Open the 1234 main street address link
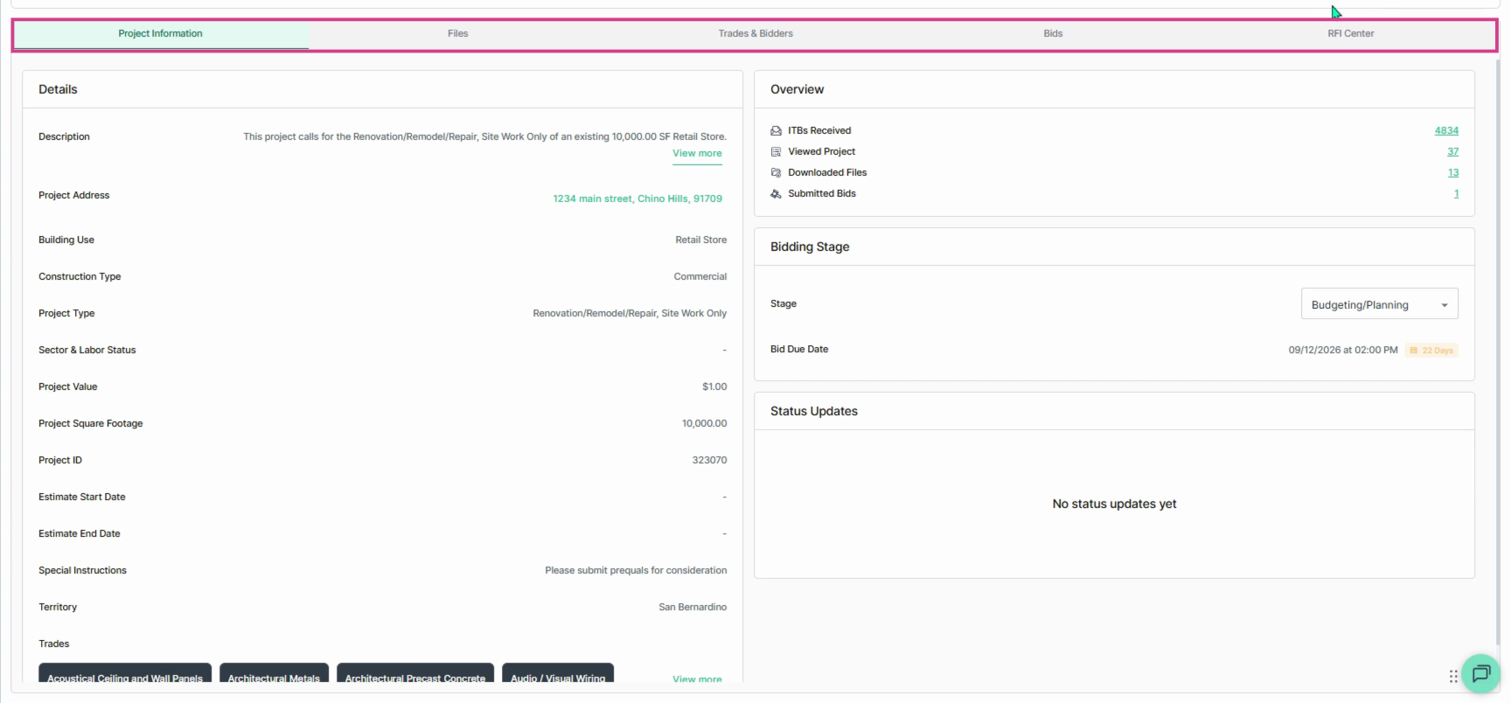1511x703 pixels. click(x=637, y=198)
